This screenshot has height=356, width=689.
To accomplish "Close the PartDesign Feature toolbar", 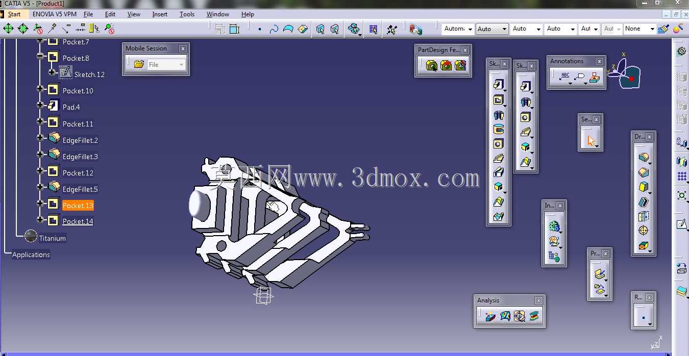I will coord(465,50).
